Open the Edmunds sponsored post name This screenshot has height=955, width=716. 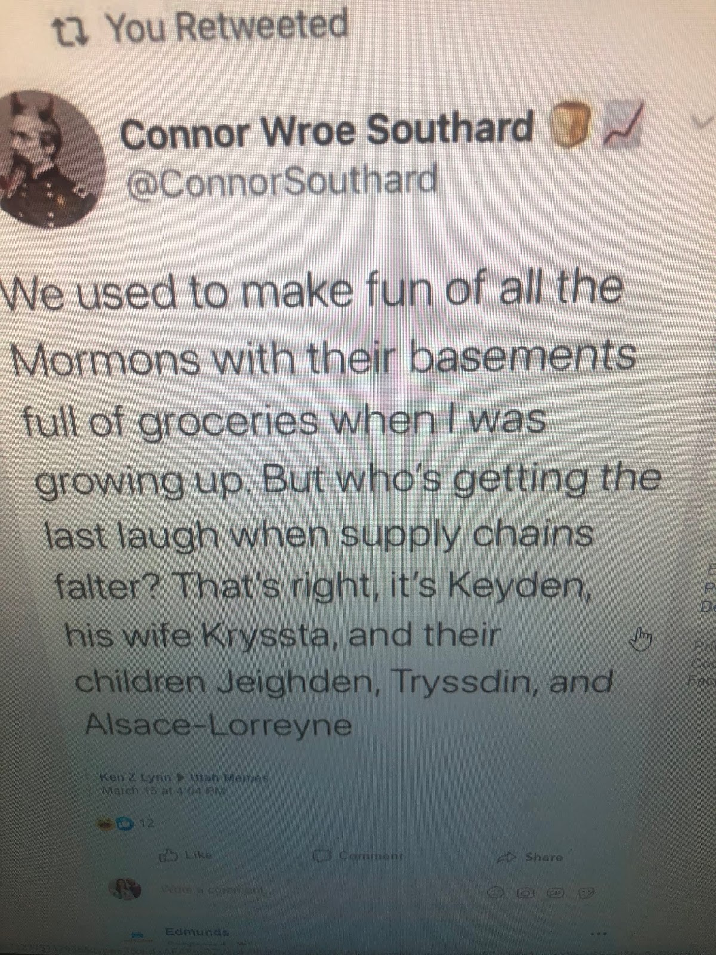(x=197, y=931)
